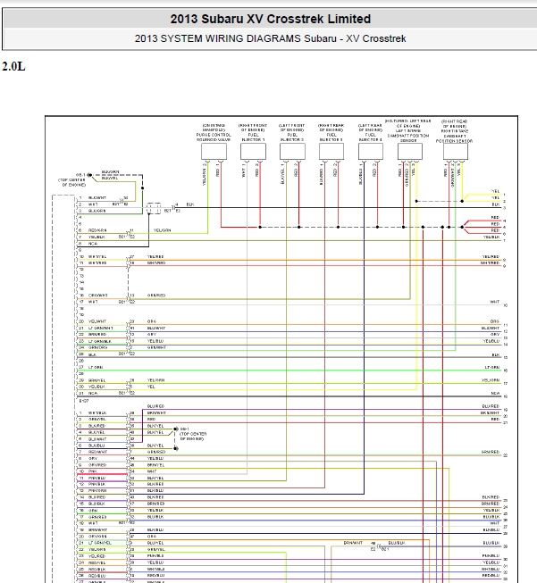Click the 'RED/BLK' label at pin 25
This screenshot has height=583, width=537.
click(x=96, y=570)
